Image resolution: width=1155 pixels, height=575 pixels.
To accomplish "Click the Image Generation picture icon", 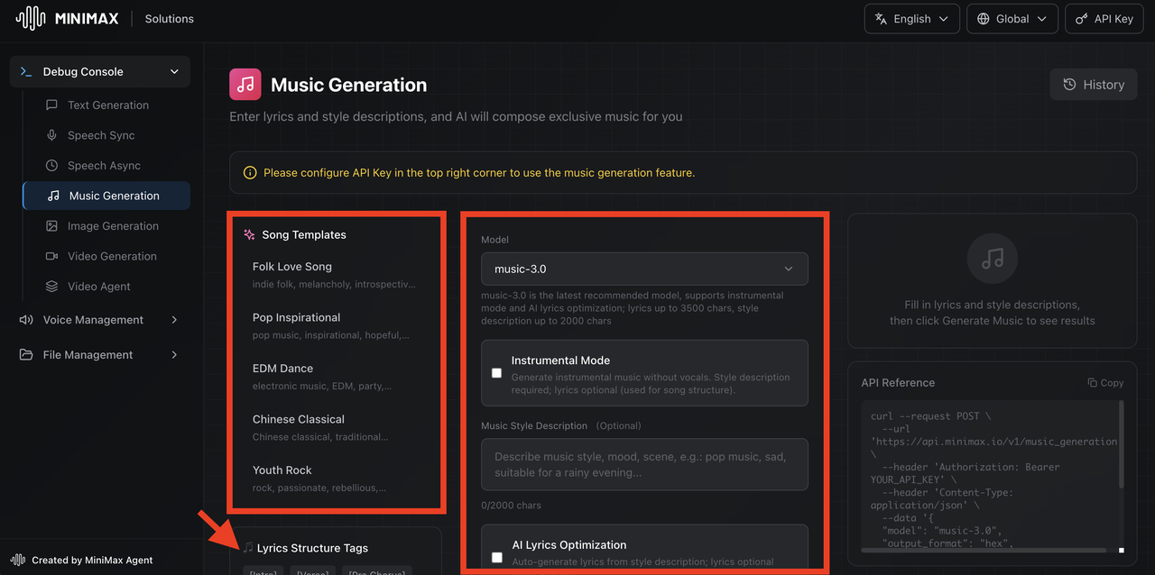I will tap(51, 226).
